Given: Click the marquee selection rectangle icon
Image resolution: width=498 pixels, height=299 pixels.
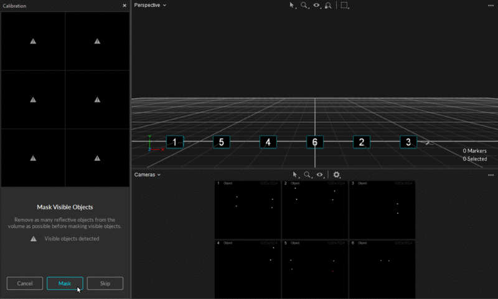Looking at the screenshot, I should click(x=345, y=5).
